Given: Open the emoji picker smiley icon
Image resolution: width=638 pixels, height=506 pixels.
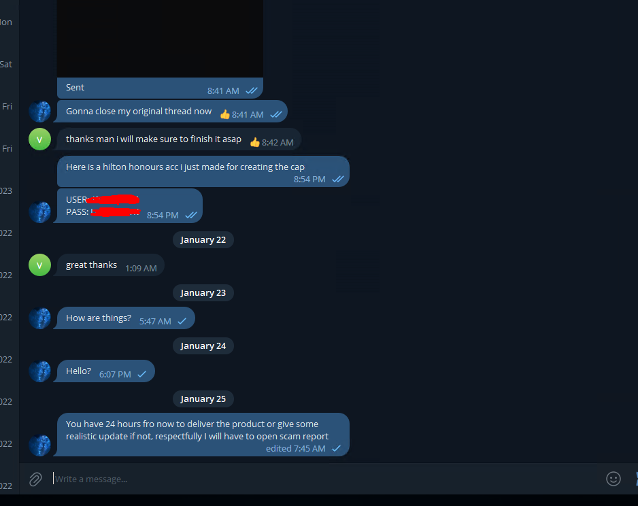Looking at the screenshot, I should click(614, 479).
